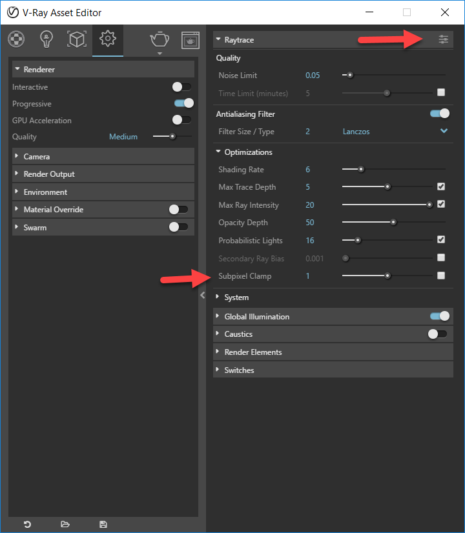Enable the Interactive renderer toggle
Image resolution: width=465 pixels, height=533 pixels.
coord(181,87)
